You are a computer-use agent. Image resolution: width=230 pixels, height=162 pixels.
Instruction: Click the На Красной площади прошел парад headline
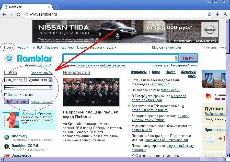[x=90, y=114]
